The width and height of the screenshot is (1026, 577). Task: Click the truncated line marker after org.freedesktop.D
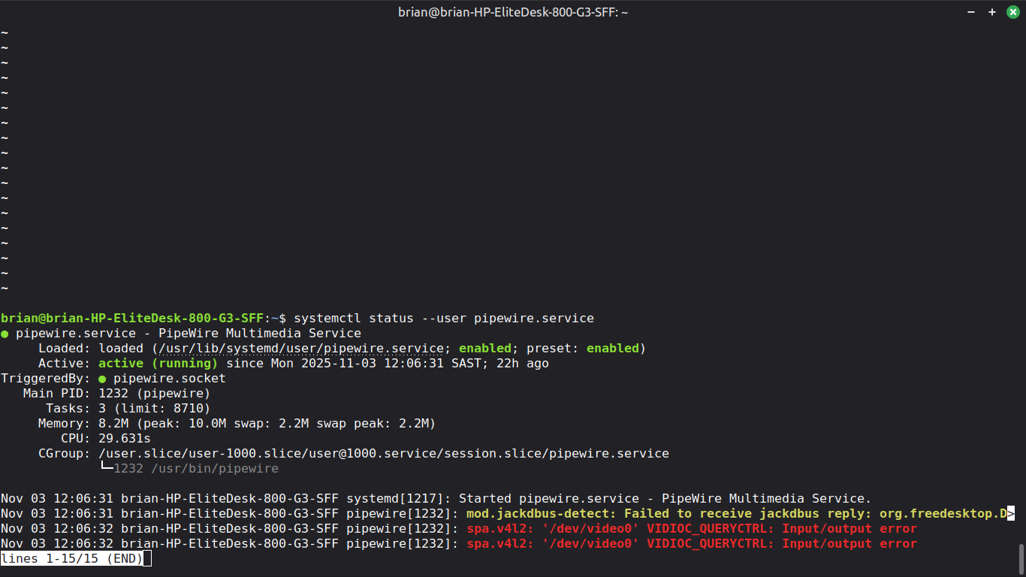click(x=1011, y=514)
